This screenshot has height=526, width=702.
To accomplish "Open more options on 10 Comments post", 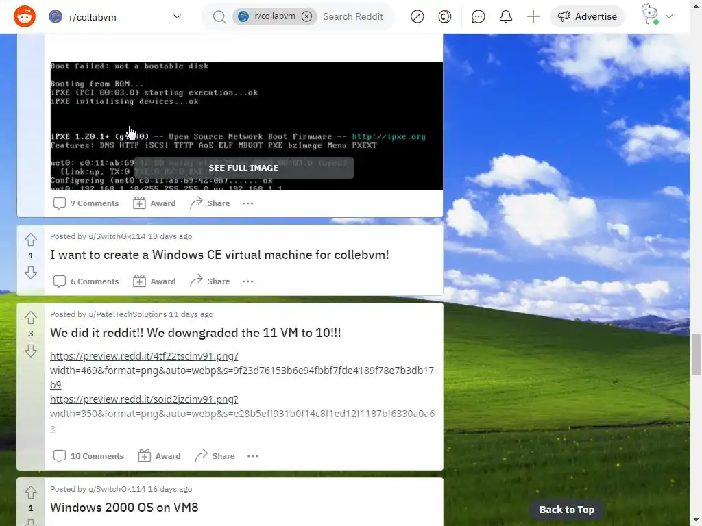I will pyautogui.click(x=252, y=455).
